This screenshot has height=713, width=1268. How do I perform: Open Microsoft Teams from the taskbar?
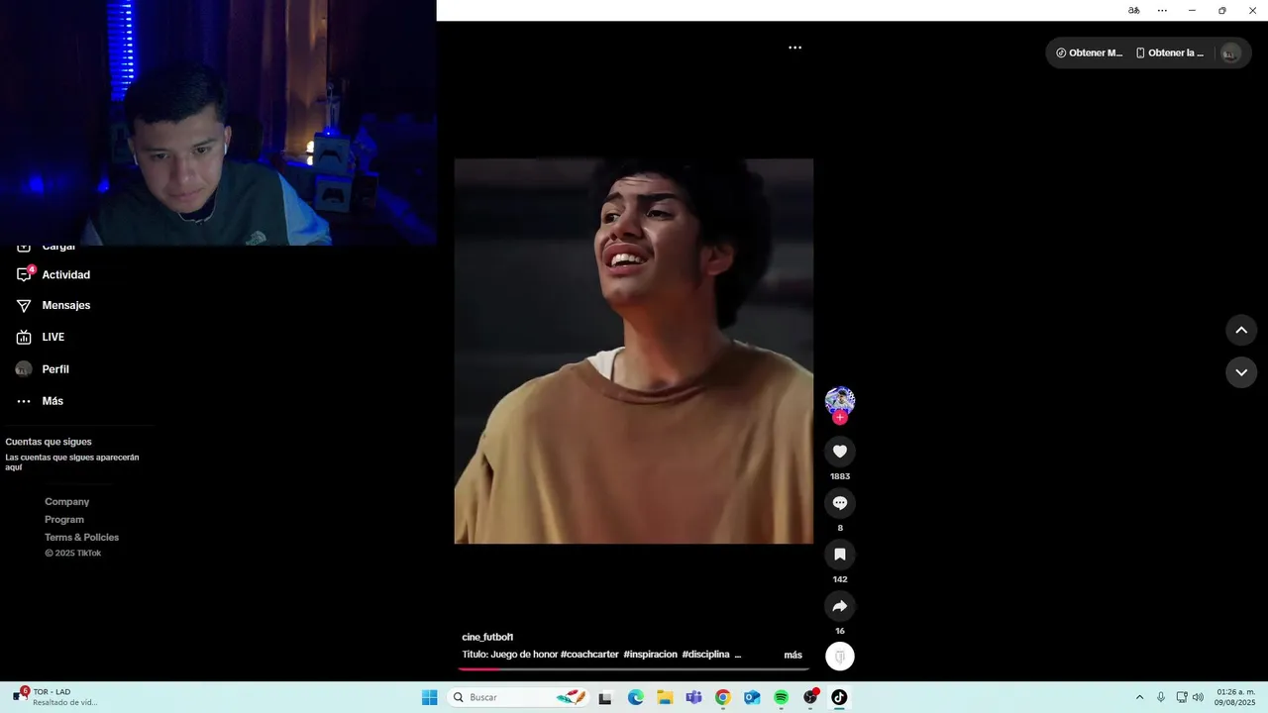coord(693,698)
